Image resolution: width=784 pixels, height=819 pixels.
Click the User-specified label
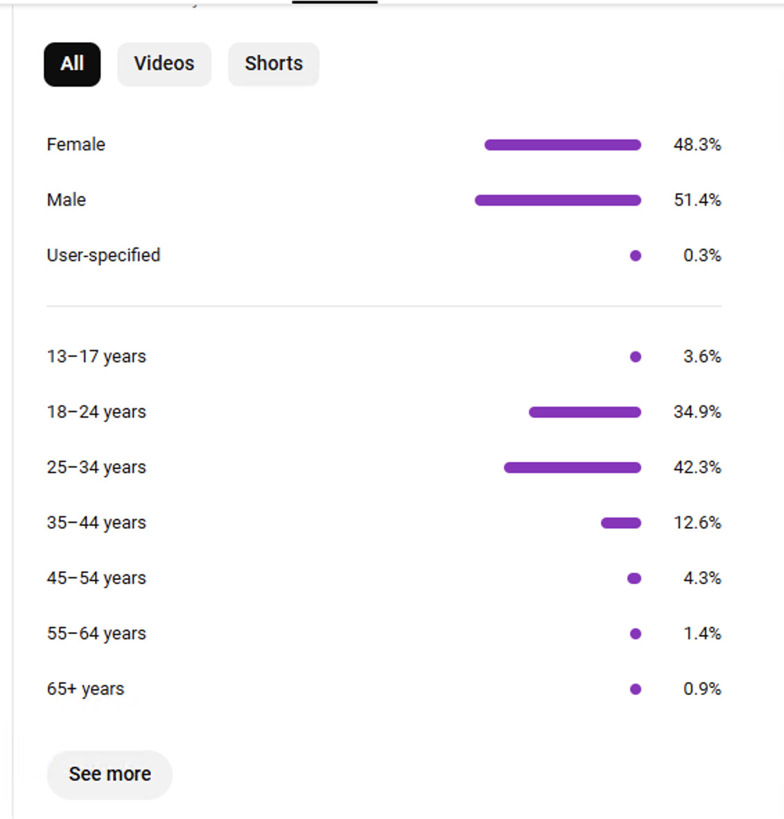[103, 255]
